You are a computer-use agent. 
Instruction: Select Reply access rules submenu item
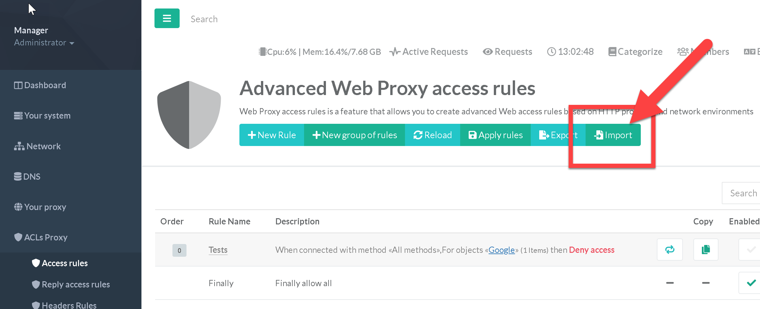coord(75,285)
